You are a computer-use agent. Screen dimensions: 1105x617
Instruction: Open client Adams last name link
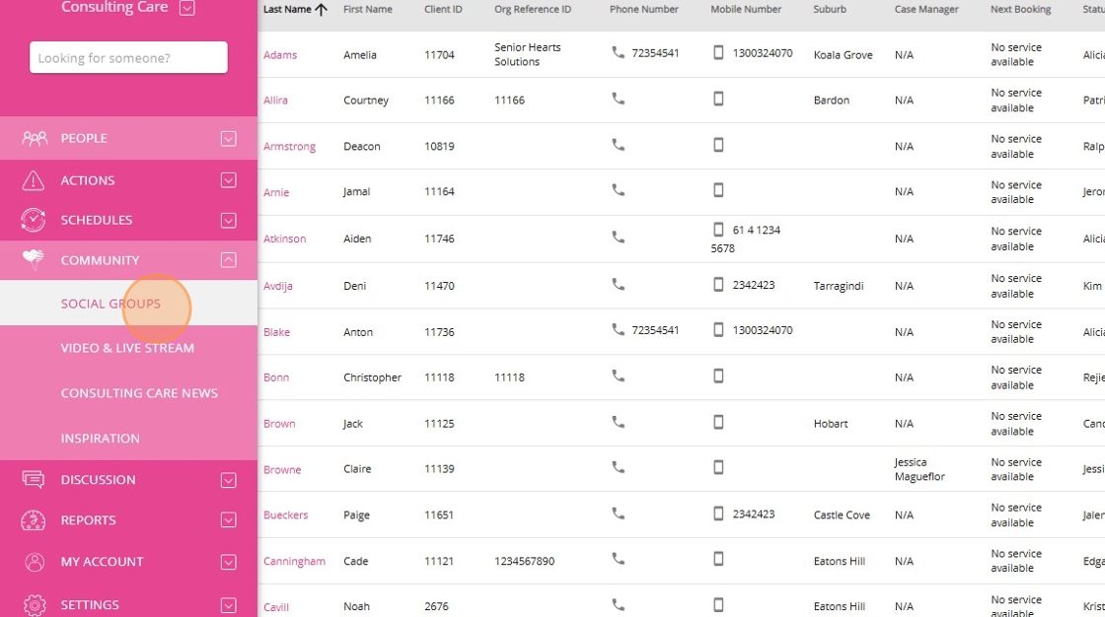point(280,55)
